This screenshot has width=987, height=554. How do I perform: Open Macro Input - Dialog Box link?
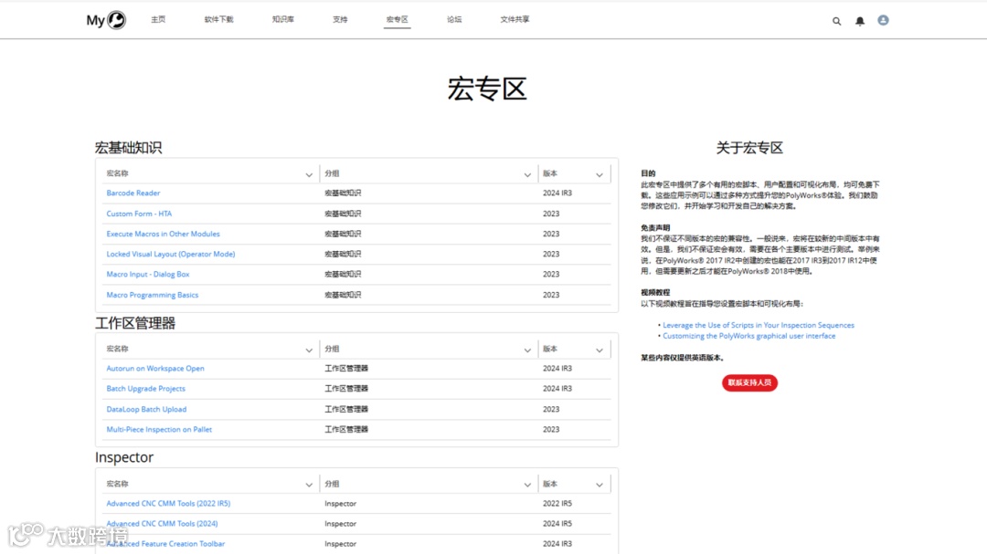[148, 274]
